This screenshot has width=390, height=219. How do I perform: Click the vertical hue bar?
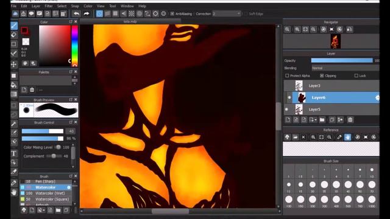pyautogui.click(x=74, y=46)
